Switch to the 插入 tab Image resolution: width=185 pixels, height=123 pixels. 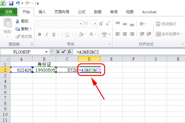click(42, 12)
